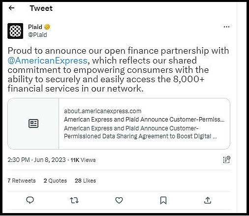Open the about.americanexpress.com link card
Image resolution: width=249 pixels, height=216 pixels.
pyautogui.click(x=119, y=123)
